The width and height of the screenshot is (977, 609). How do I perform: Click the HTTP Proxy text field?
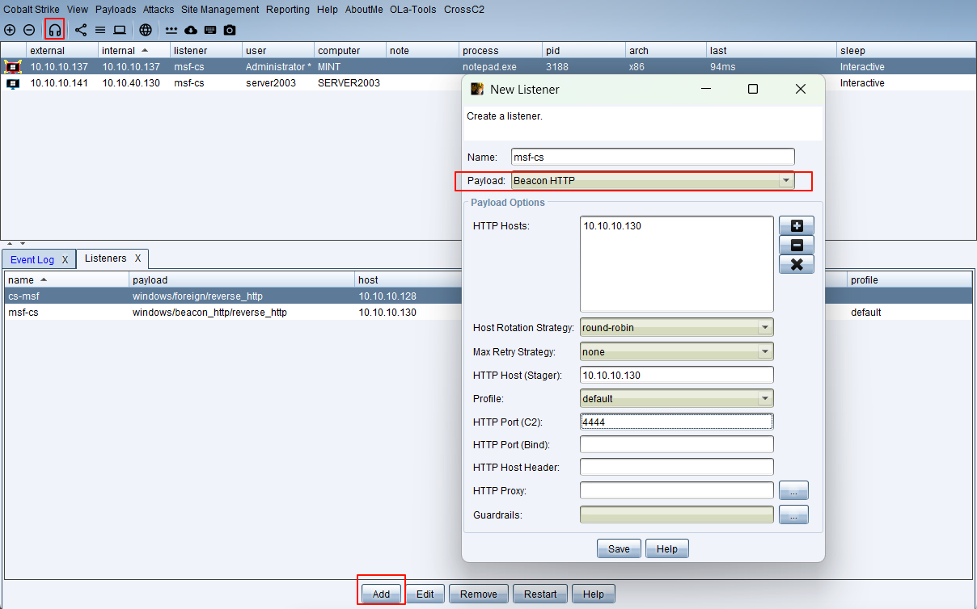click(677, 490)
